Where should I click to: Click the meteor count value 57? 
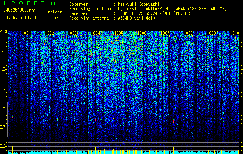(x=56, y=18)
